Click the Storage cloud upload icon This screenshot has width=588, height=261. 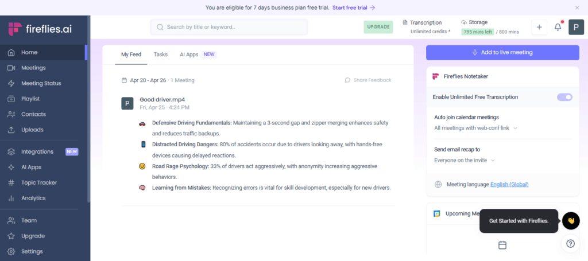click(464, 22)
